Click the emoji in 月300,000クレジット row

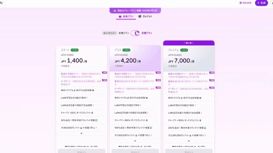[x=81, y=128]
